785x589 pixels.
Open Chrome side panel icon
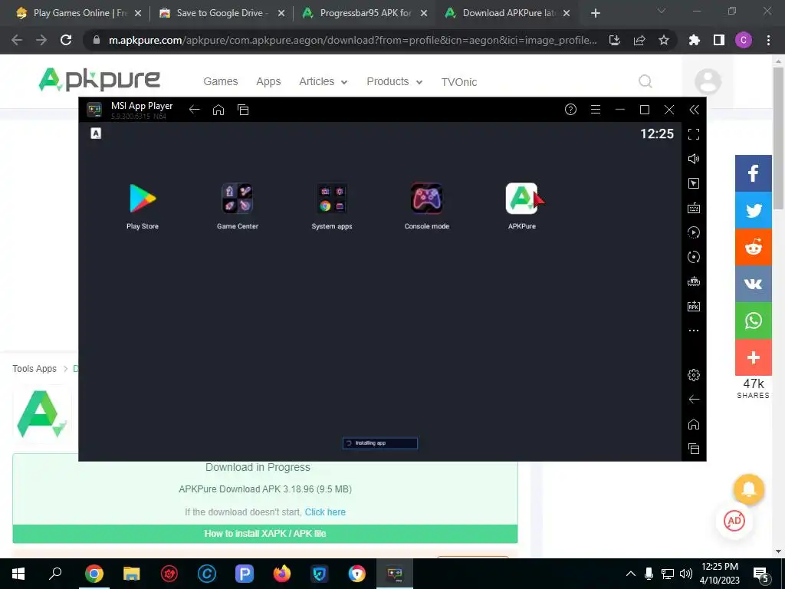click(719, 40)
